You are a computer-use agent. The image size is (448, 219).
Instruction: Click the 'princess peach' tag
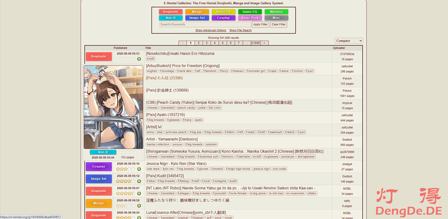pyautogui.click(x=176, y=132)
